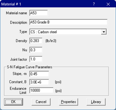The height and width of the screenshot is (110, 116).
Task: Close the Material # 1 dialog
Action: pyautogui.click(x=108, y=4)
